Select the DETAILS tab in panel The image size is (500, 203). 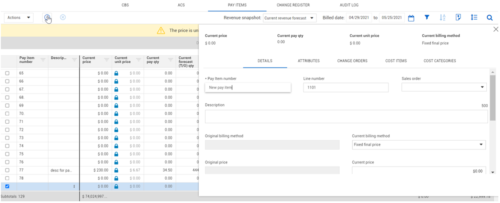[265, 61]
